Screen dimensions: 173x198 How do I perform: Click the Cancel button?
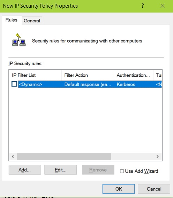(154, 189)
